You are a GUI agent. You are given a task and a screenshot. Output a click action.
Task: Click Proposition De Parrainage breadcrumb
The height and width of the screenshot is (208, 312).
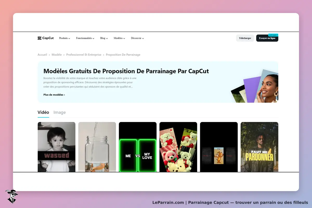123,55
